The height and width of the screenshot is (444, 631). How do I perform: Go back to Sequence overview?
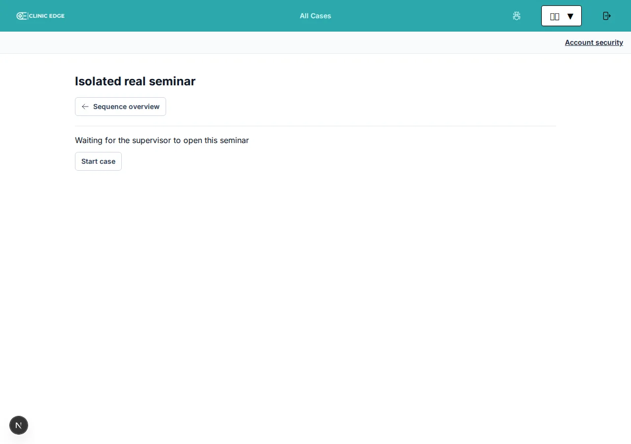(x=120, y=107)
